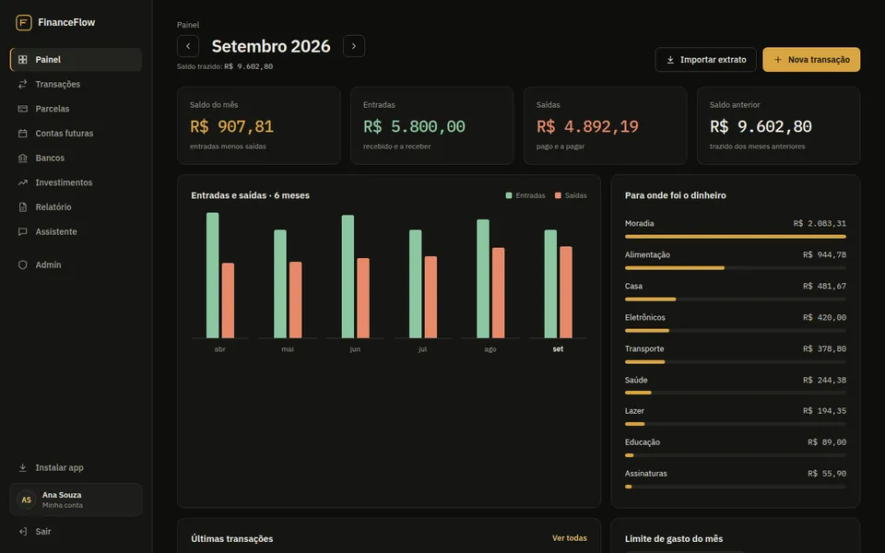Open the Parcelas page
885x553 pixels.
(x=76, y=109)
